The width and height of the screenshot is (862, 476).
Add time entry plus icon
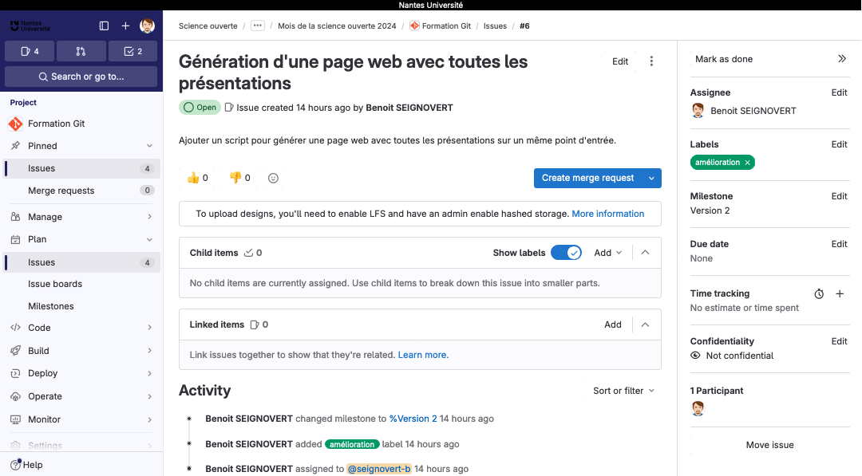(x=840, y=293)
